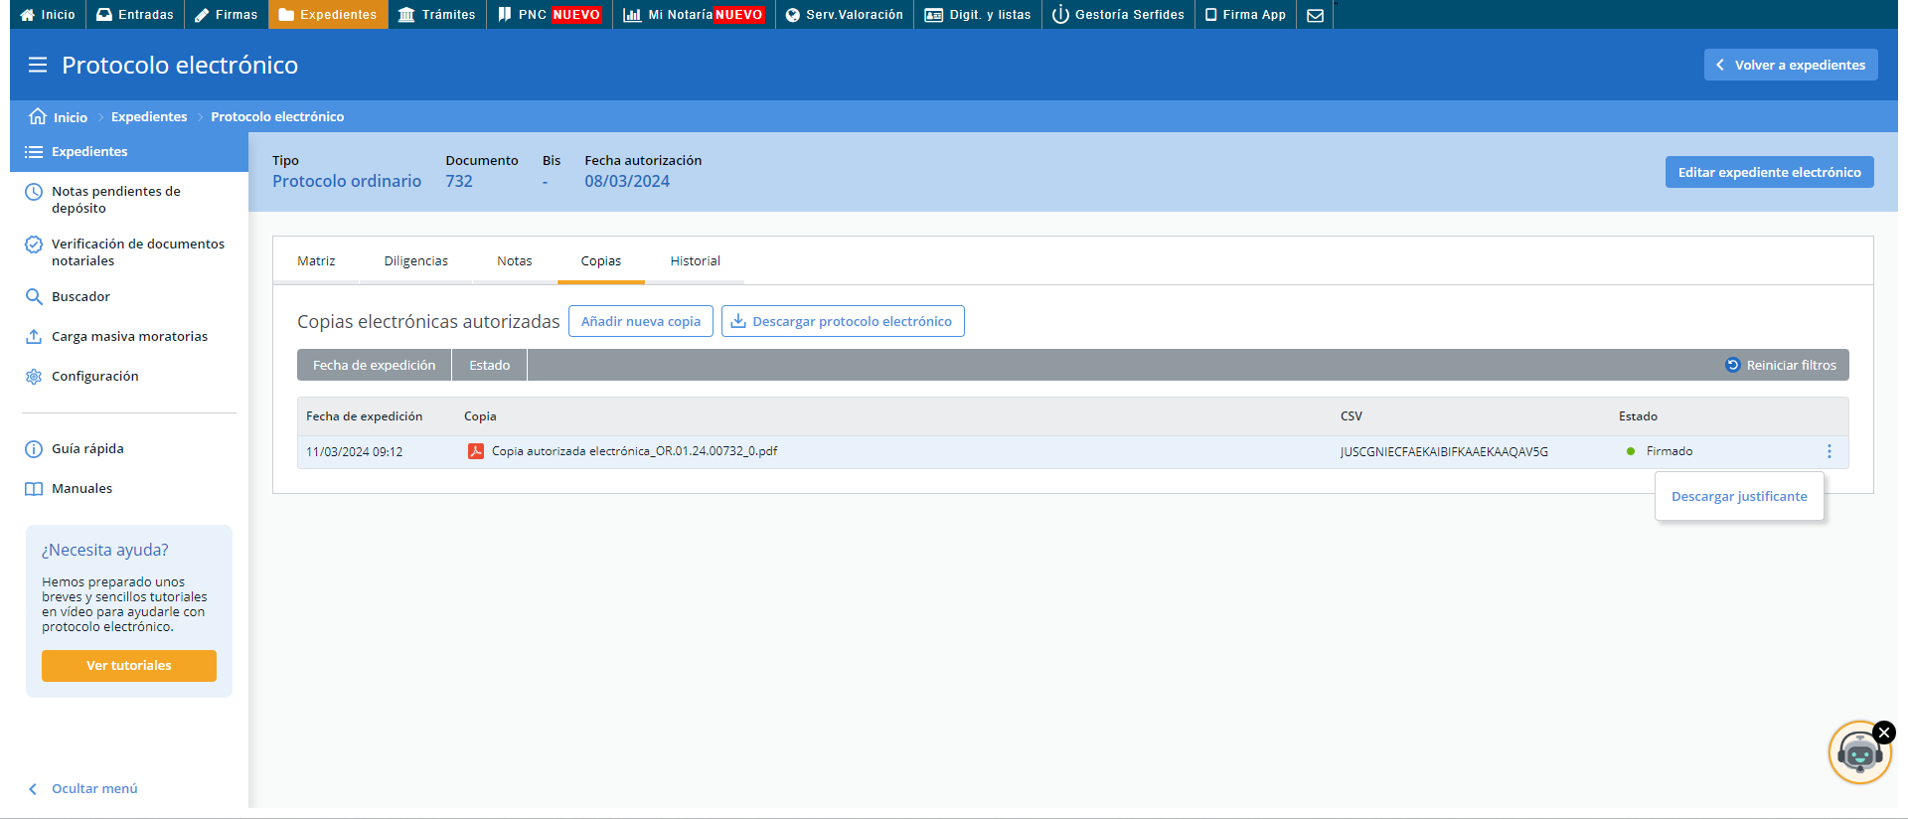Reset filters with Reiniciar filtros
Image resolution: width=1908 pixels, height=819 pixels.
pos(1781,365)
